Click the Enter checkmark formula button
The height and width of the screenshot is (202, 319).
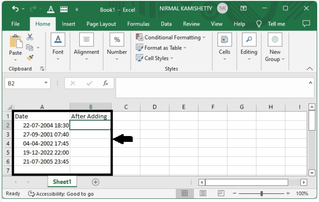pos(89,83)
